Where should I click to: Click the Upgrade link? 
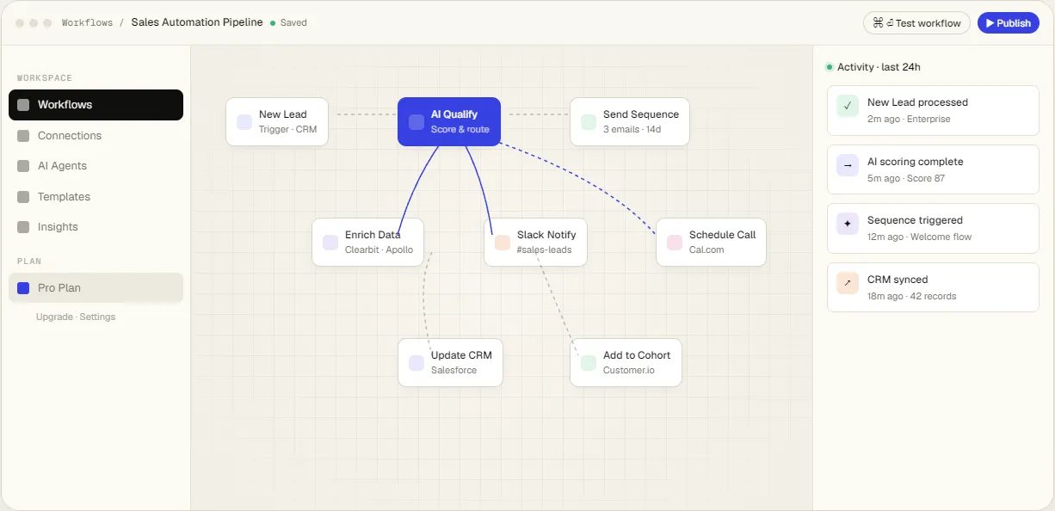pyautogui.click(x=54, y=317)
